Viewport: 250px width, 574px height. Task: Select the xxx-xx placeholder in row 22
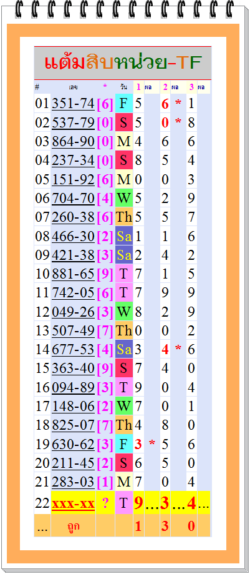coord(73,503)
